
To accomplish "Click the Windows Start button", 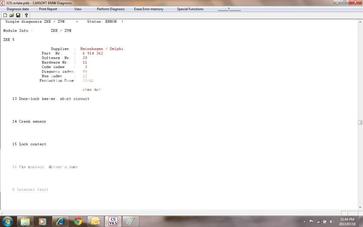I will pyautogui.click(x=7, y=221).
